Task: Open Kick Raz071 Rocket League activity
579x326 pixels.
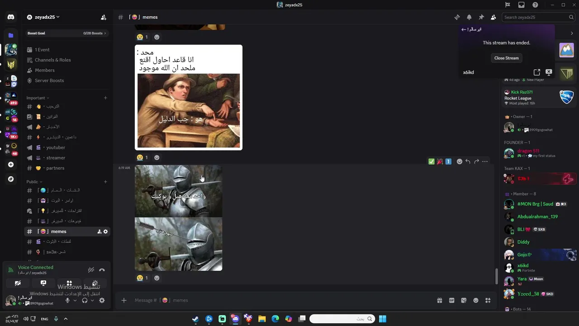Action: (x=539, y=97)
